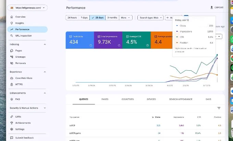
Task: Click the 2.8 position value cell
Action: click(x=220, y=133)
